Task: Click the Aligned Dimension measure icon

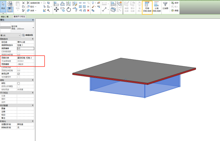Action: [105, 9]
